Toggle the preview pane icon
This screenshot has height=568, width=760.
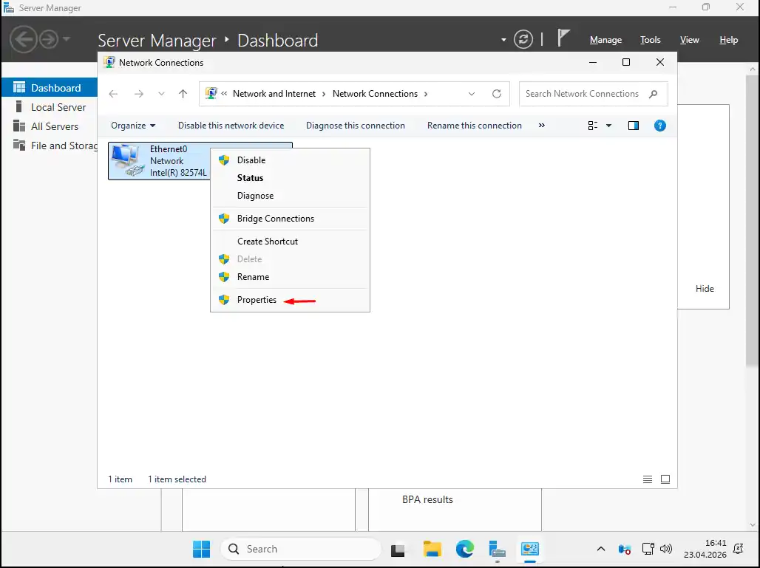click(x=634, y=126)
